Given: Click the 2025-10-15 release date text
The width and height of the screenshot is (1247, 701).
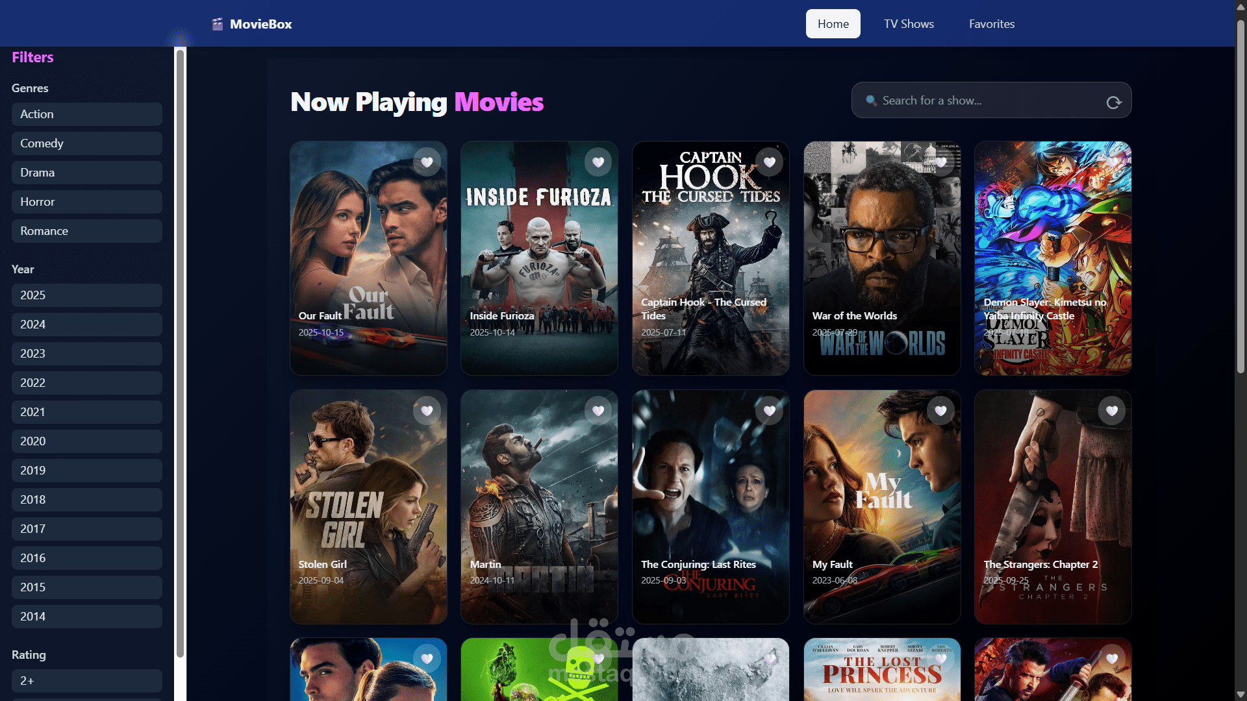Looking at the screenshot, I should pyautogui.click(x=321, y=332).
